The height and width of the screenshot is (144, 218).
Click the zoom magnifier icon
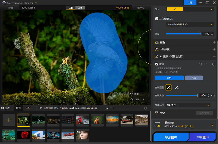coord(132,99)
